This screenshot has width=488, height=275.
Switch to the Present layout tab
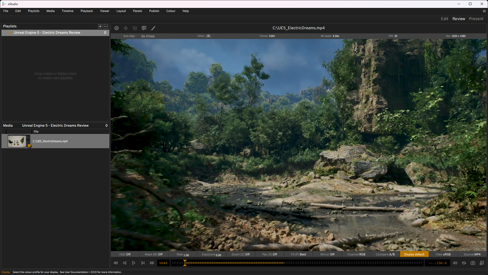tap(476, 19)
